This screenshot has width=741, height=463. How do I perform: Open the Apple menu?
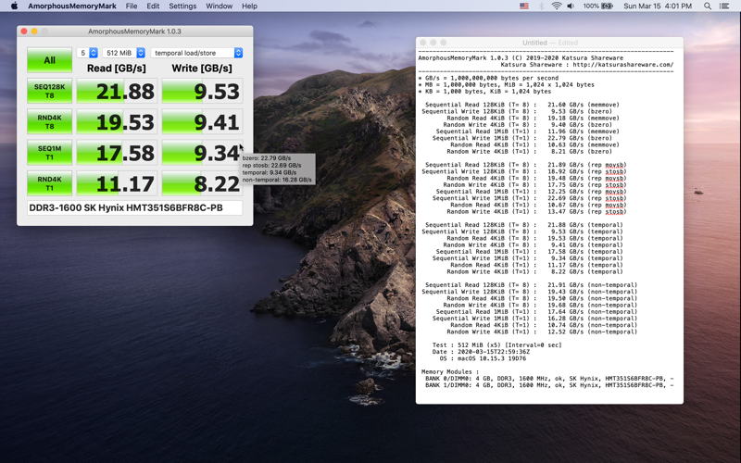pos(13,6)
